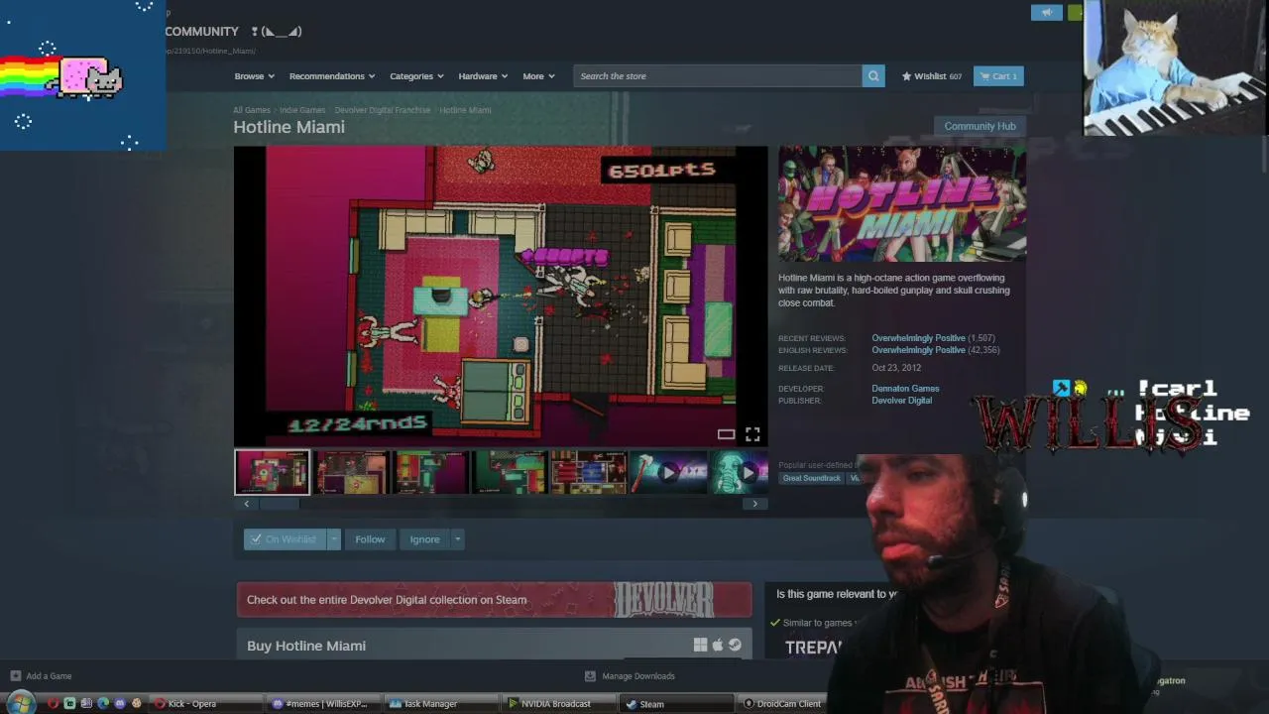
Task: Open the Categories dropdown menu
Action: pyautogui.click(x=416, y=76)
